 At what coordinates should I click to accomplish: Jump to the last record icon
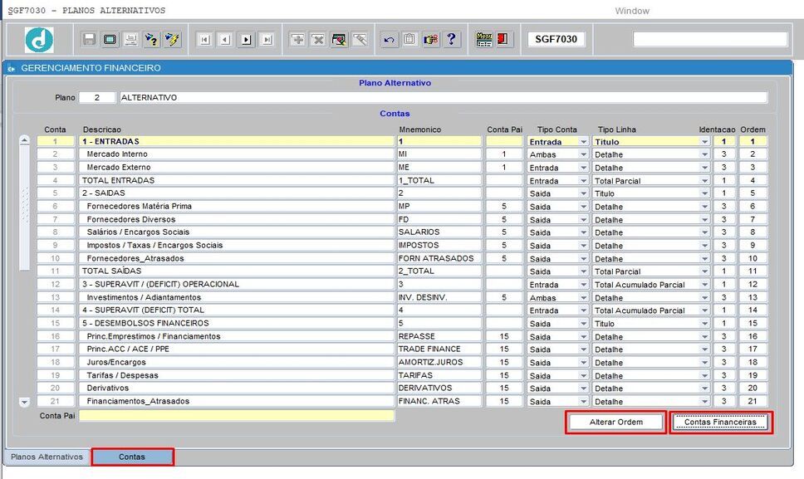pos(267,40)
